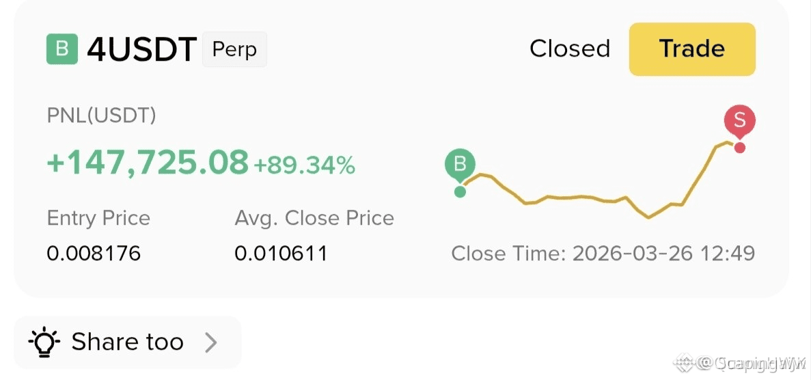
Task: Click the Perp contract tag
Action: (x=234, y=49)
